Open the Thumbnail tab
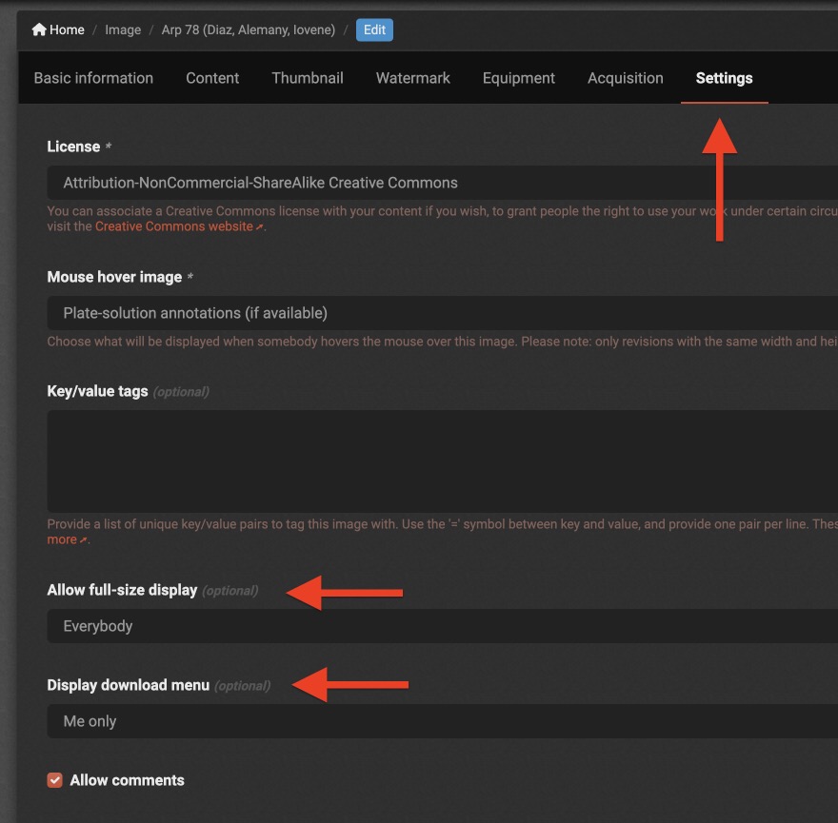 coord(308,78)
